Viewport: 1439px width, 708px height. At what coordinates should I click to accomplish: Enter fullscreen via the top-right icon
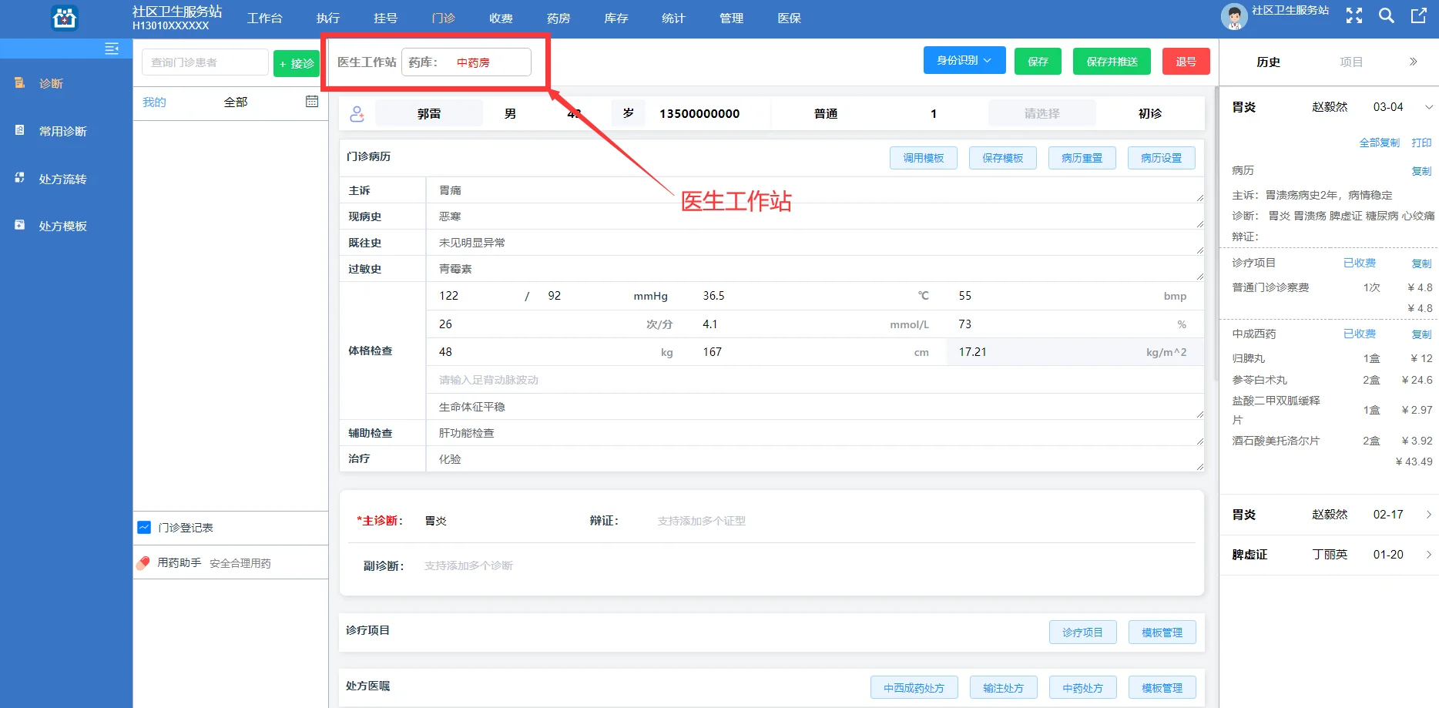(1353, 15)
